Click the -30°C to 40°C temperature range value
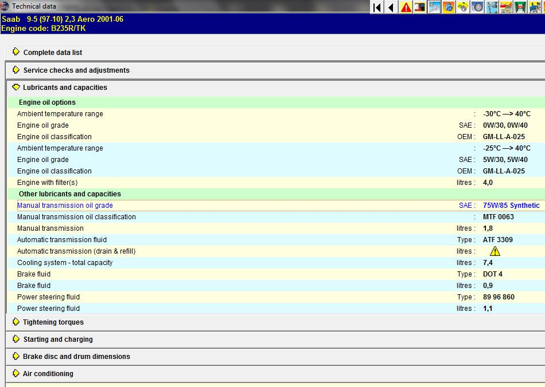The image size is (545, 387). (x=507, y=114)
